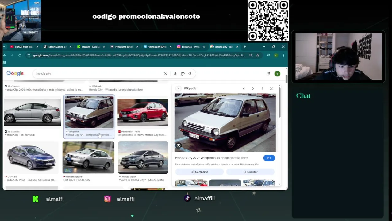This screenshot has height=221, width=392.
Task: Open the Chrome profile avatar
Action: 276,55
